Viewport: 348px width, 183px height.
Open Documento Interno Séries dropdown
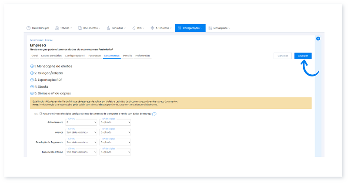(80, 153)
